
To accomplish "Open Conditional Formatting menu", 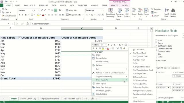I will (x=110, y=13).
